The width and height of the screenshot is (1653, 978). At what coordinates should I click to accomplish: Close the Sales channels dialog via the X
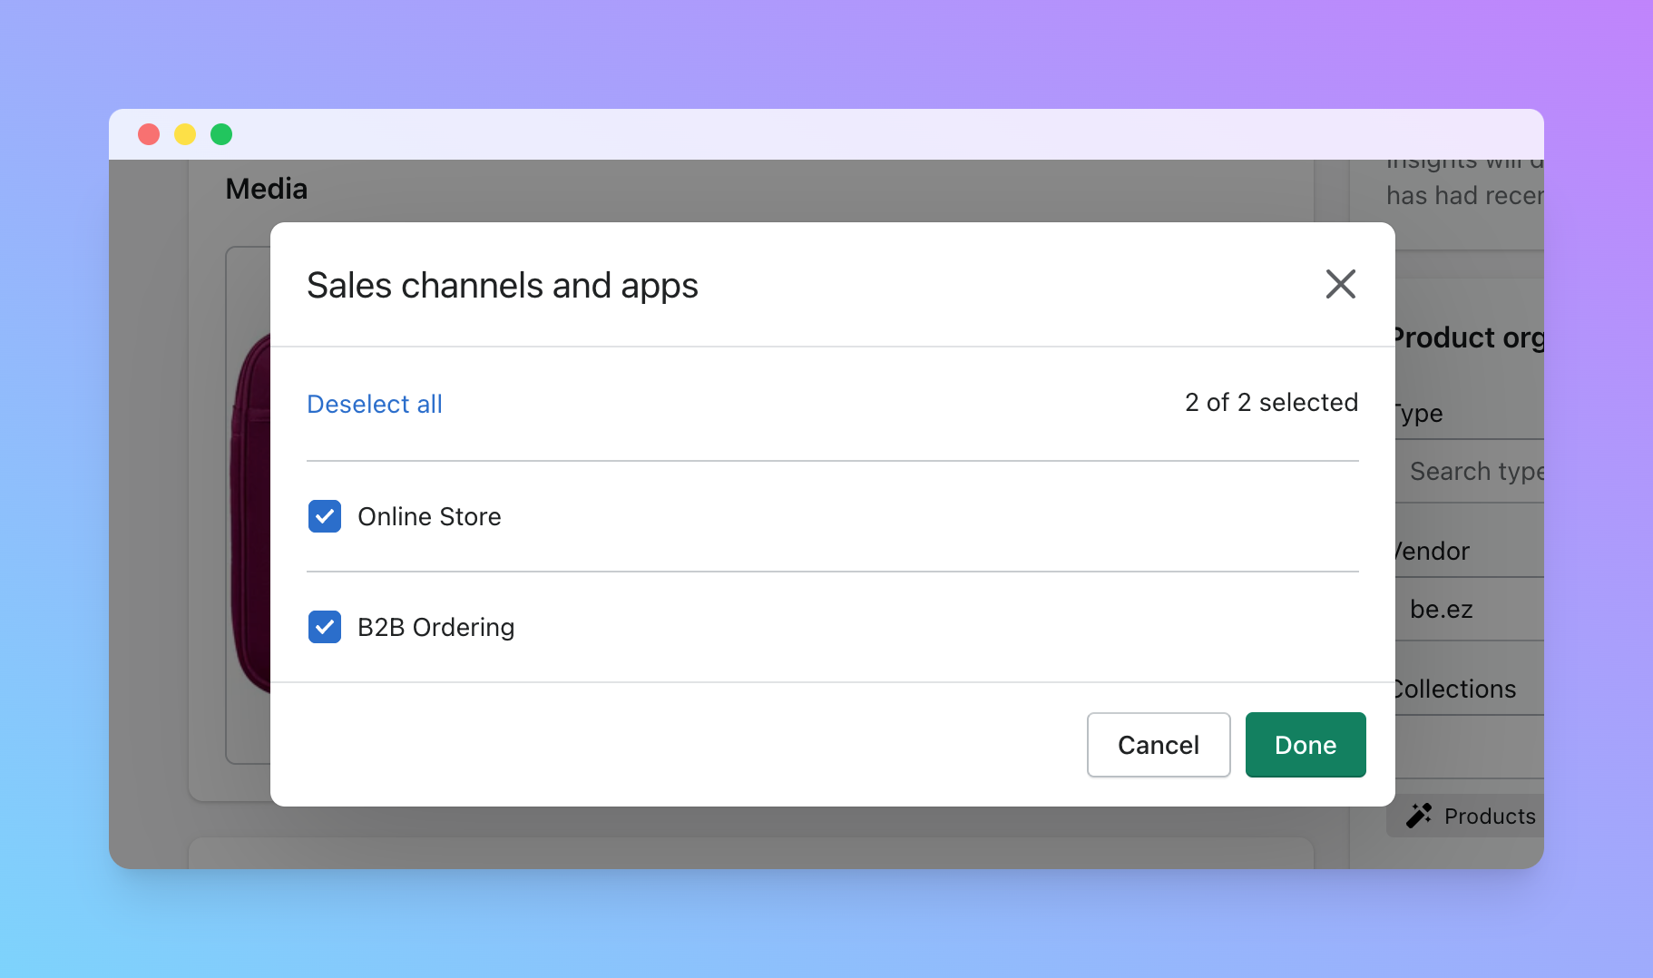1341,284
